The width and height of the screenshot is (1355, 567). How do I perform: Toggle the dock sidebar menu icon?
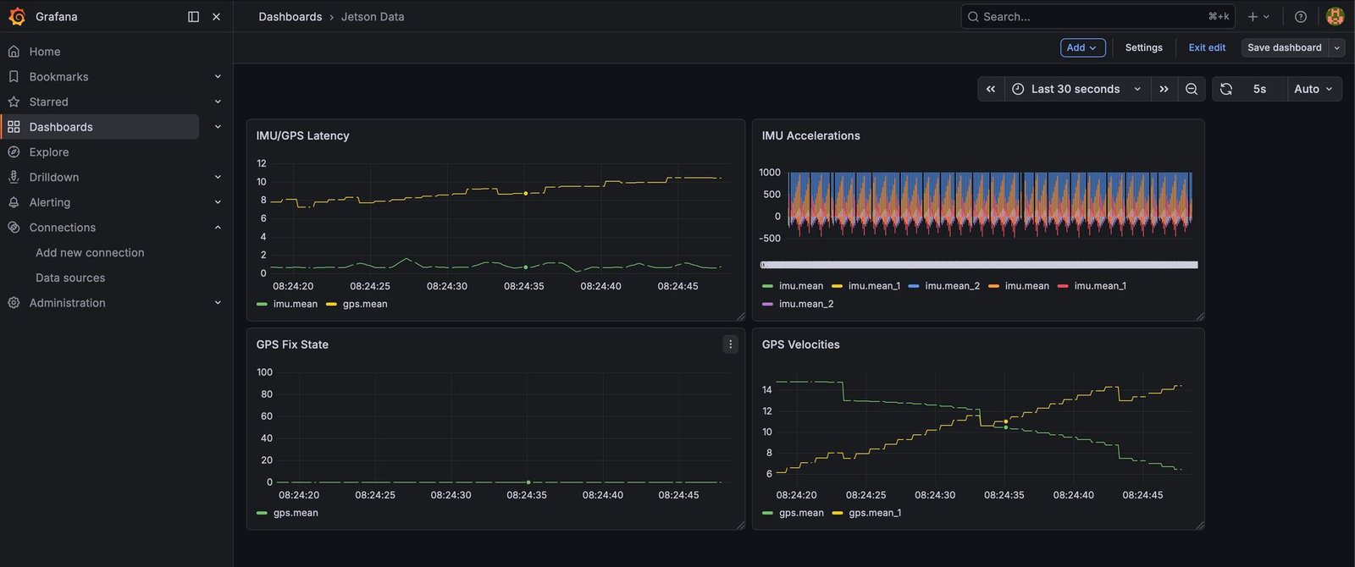tap(193, 16)
